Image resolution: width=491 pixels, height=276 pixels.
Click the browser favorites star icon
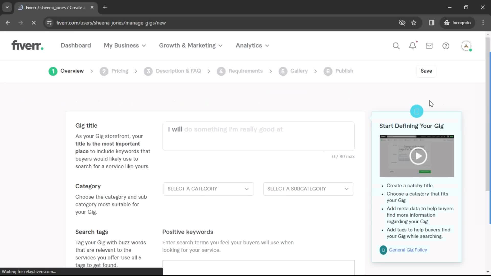(414, 22)
